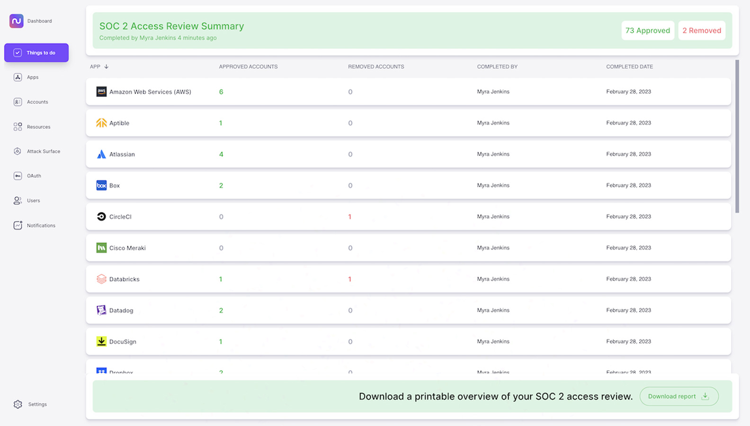Select Amazon Web Services (AWS) name
This screenshot has height=426, width=750.
point(150,92)
